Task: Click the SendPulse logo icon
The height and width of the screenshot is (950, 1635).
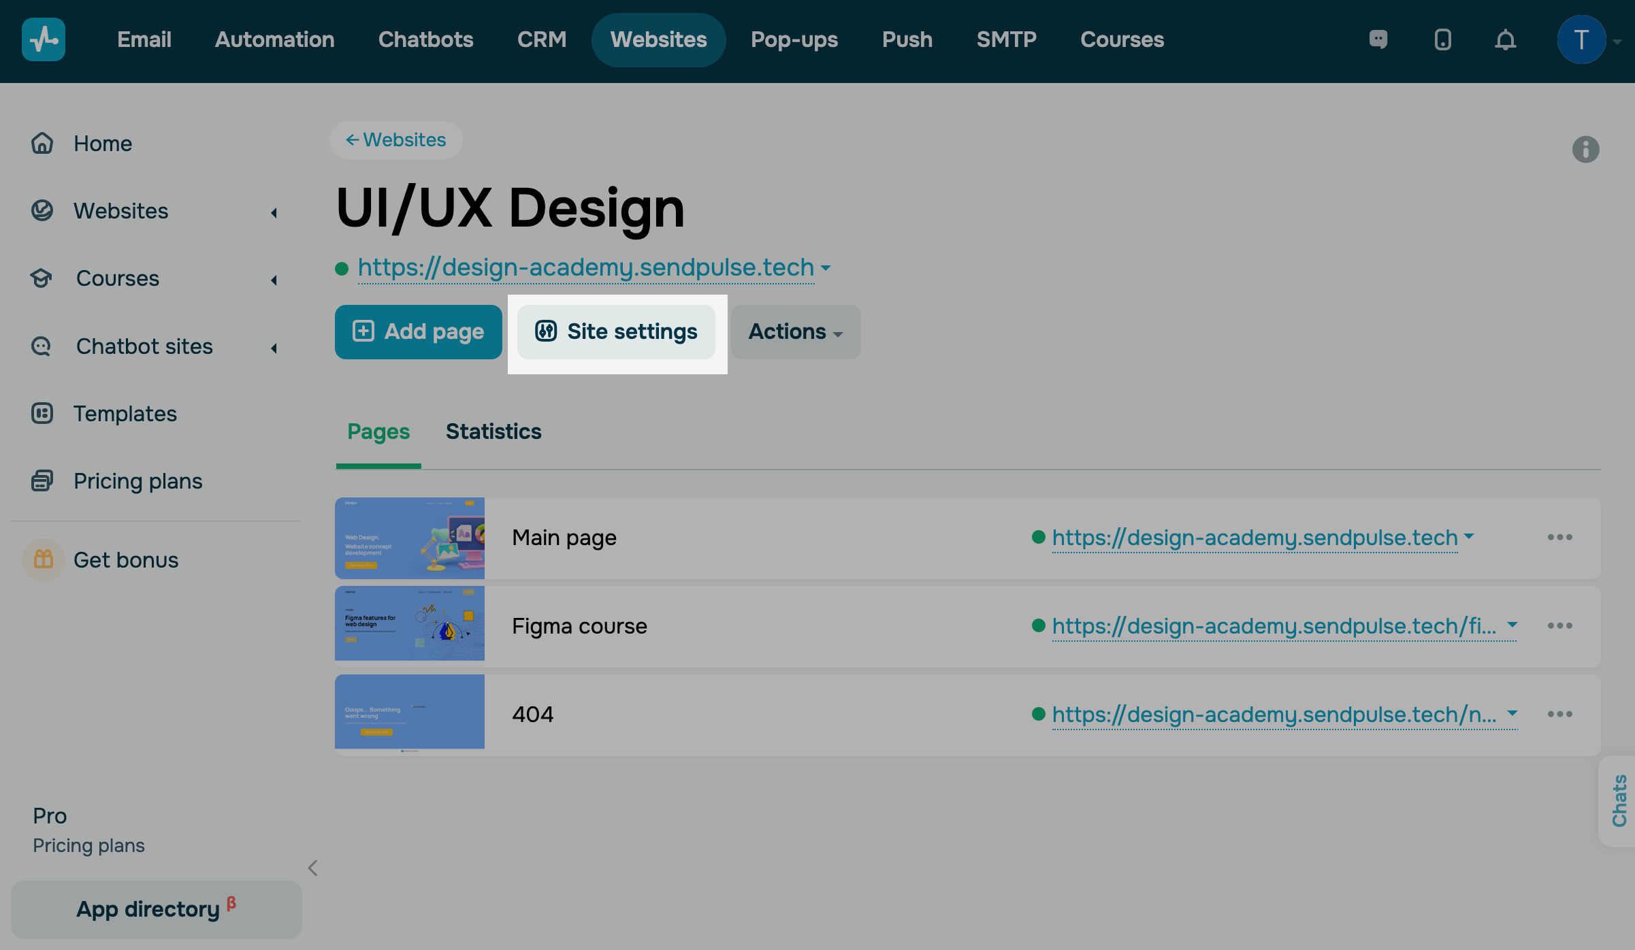Action: [x=44, y=39]
